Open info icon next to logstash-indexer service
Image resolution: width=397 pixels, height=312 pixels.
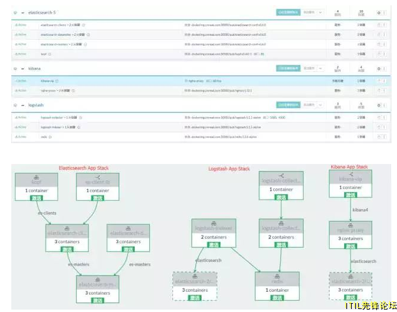click(78, 127)
